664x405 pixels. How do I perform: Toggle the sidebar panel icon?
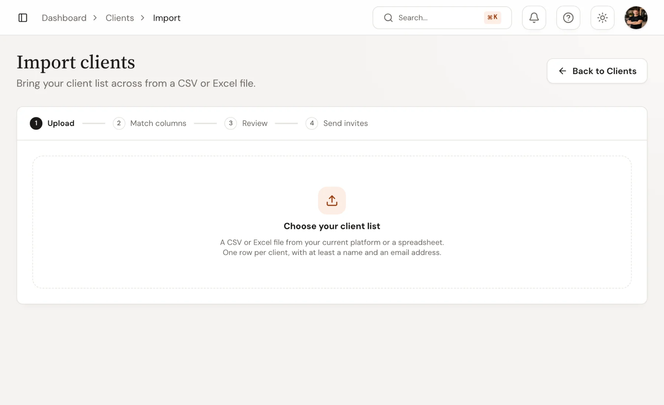click(23, 18)
